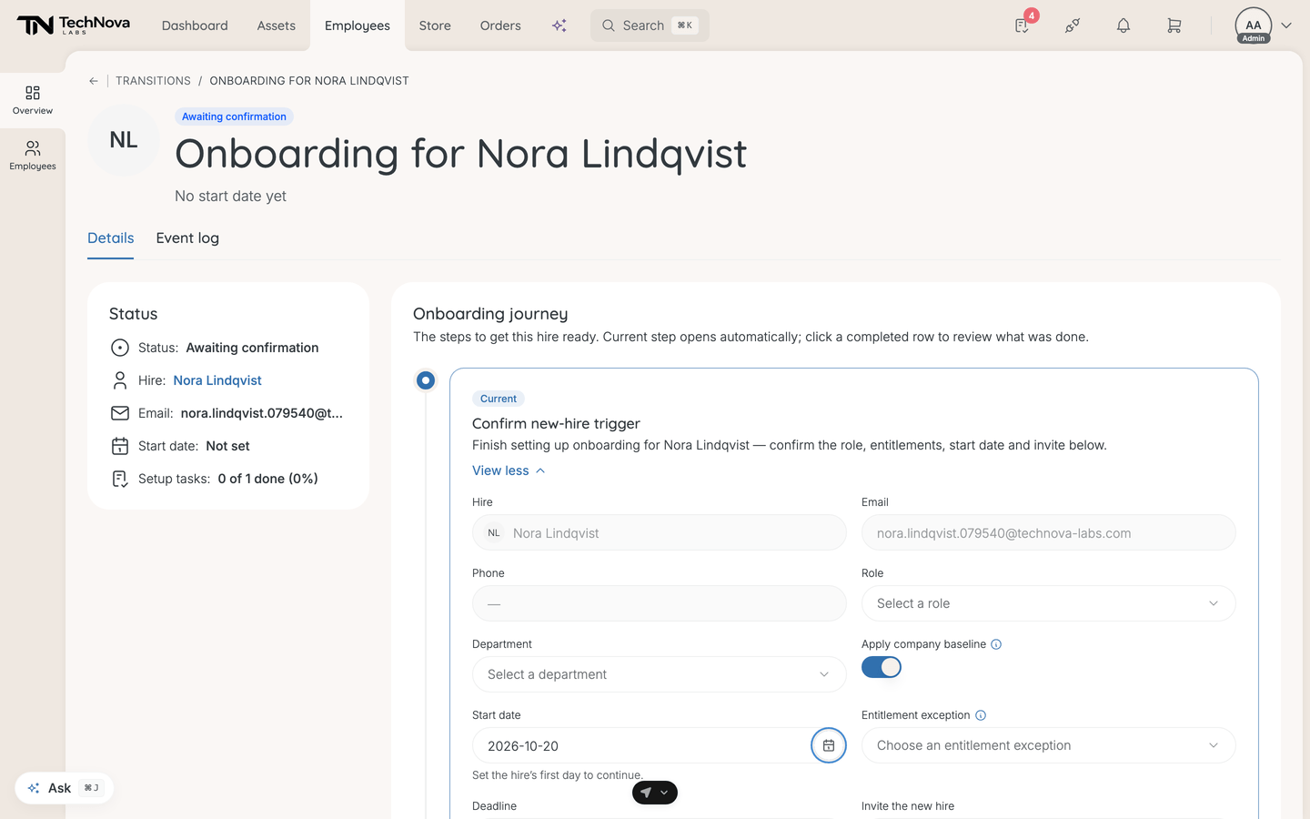Open the notifications bell

(1124, 25)
